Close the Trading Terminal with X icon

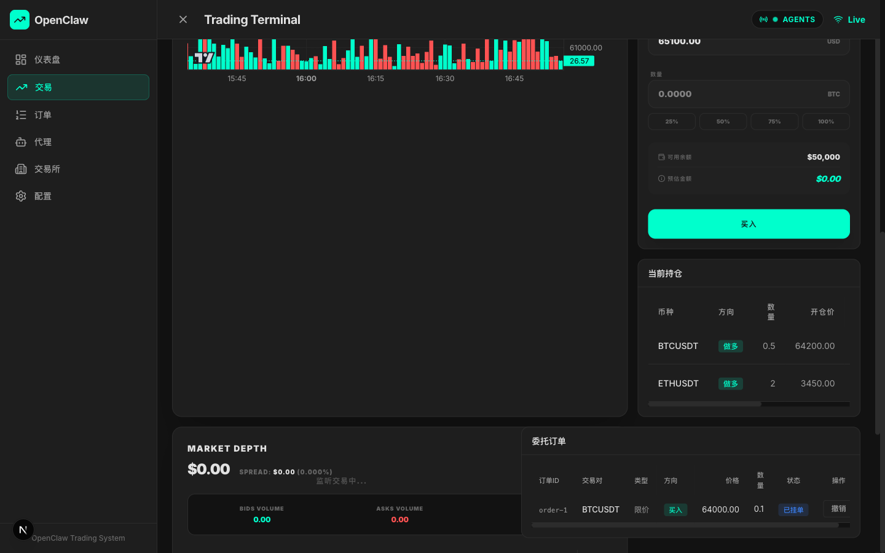[183, 20]
